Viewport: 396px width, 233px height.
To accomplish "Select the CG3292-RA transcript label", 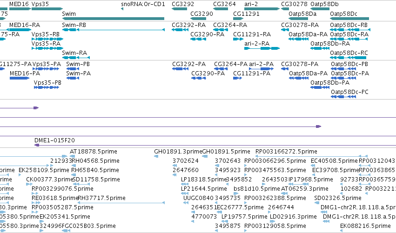I will tap(188, 25).
